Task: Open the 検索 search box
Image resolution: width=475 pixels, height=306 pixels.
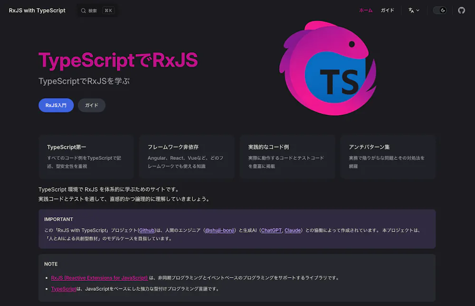Action: pyautogui.click(x=97, y=10)
